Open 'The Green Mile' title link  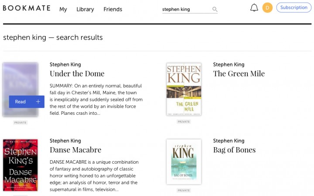[x=239, y=73]
